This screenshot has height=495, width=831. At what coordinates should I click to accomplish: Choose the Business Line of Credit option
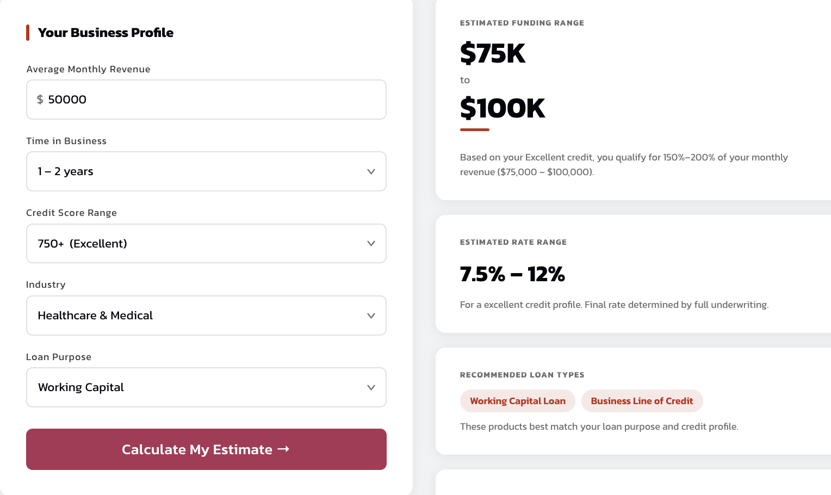coord(642,401)
